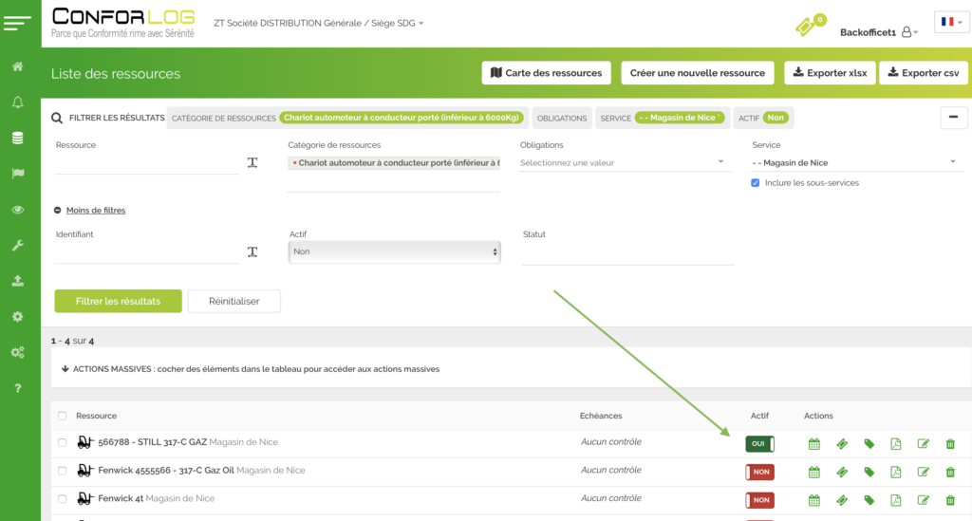The height and width of the screenshot is (521, 972).
Task: Edit the 566788 STILL resource
Action: coord(923,443)
